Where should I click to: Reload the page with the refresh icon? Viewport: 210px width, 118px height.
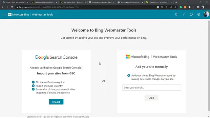coord(12,7)
